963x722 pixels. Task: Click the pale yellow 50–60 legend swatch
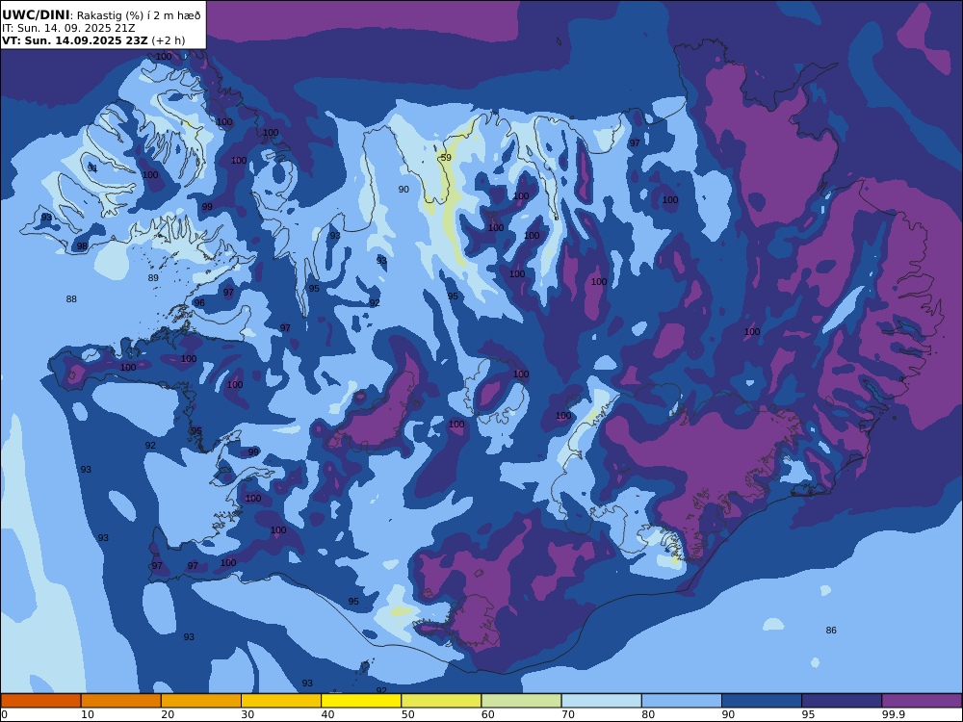click(x=442, y=701)
